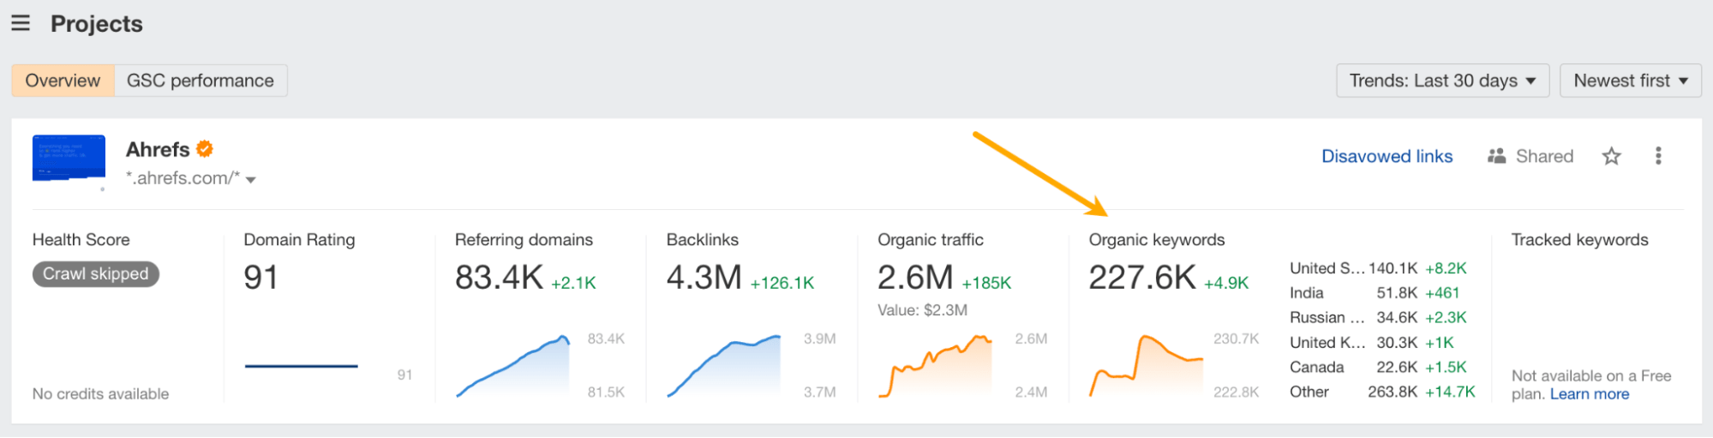Open the Newest first sort dropdown

(x=1631, y=81)
